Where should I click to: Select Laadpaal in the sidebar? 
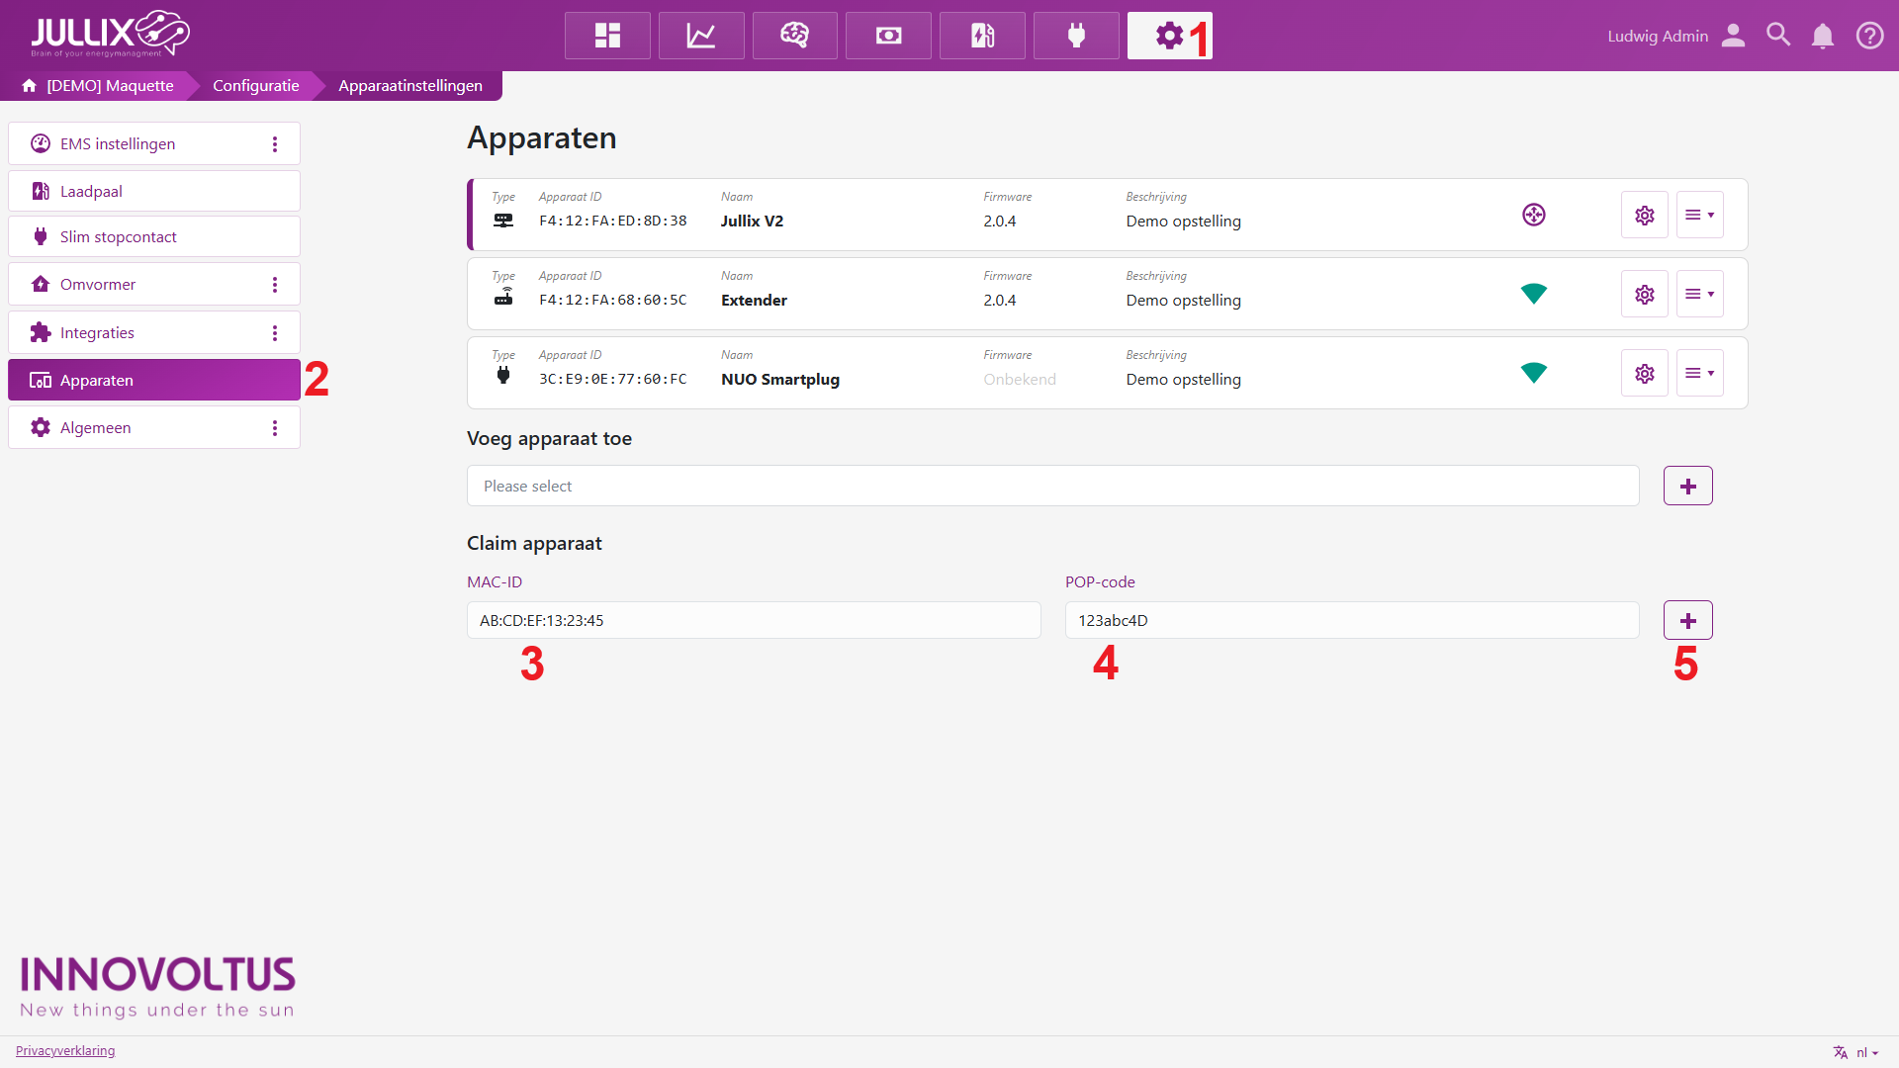(x=154, y=191)
